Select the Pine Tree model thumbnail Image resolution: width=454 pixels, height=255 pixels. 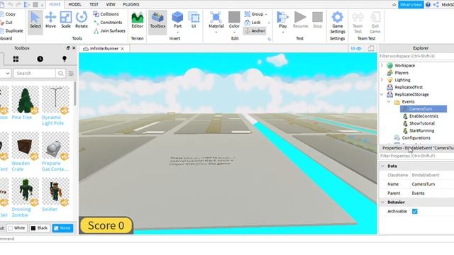[26, 100]
